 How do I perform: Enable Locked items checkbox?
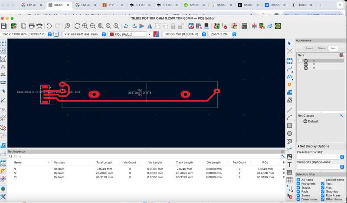pyautogui.click(x=323, y=180)
